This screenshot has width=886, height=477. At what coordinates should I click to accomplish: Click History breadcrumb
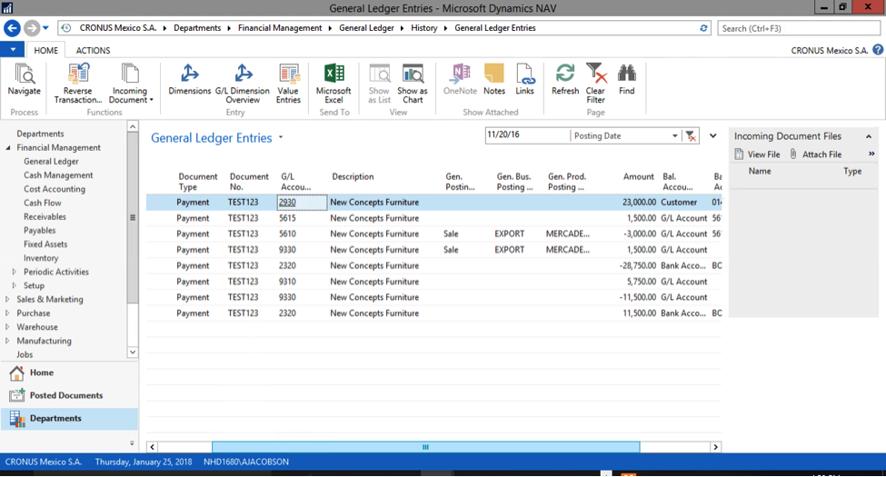point(424,27)
